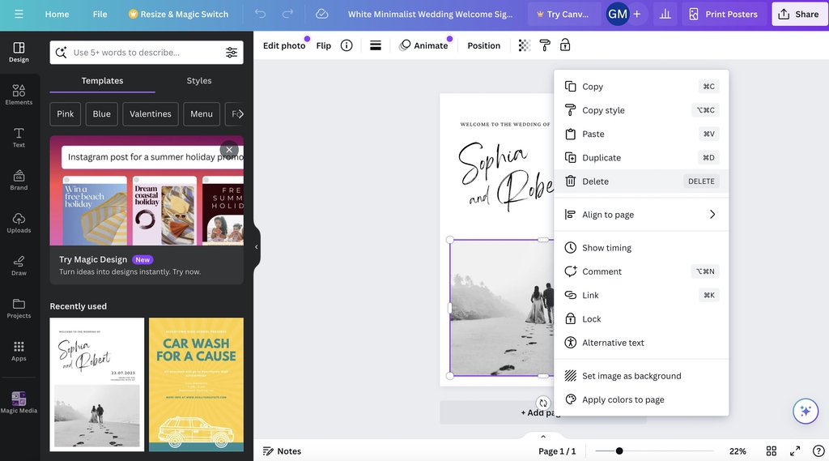Open Resize & Magic Switch
Image resolution: width=829 pixels, height=461 pixels.
pos(179,15)
